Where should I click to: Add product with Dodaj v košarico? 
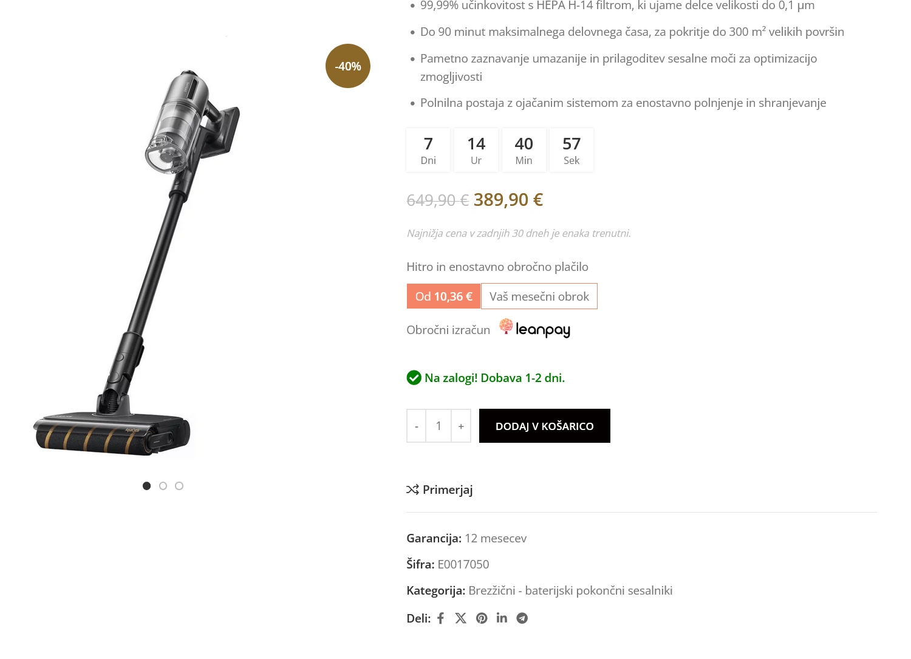coord(544,426)
